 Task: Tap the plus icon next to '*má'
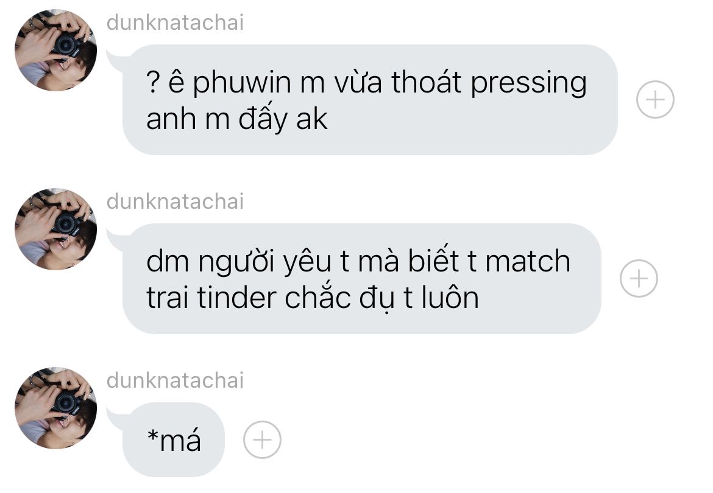[x=262, y=439]
